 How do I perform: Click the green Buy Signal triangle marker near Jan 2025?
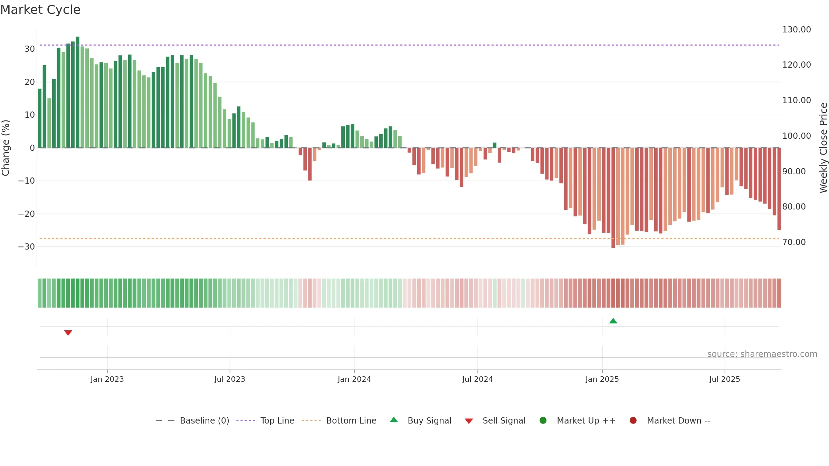point(613,321)
